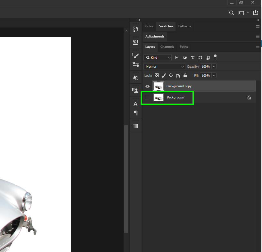Show the Background layer
This screenshot has height=252, width=262.
tap(147, 97)
